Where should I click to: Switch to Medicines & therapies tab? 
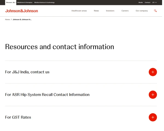25,2
